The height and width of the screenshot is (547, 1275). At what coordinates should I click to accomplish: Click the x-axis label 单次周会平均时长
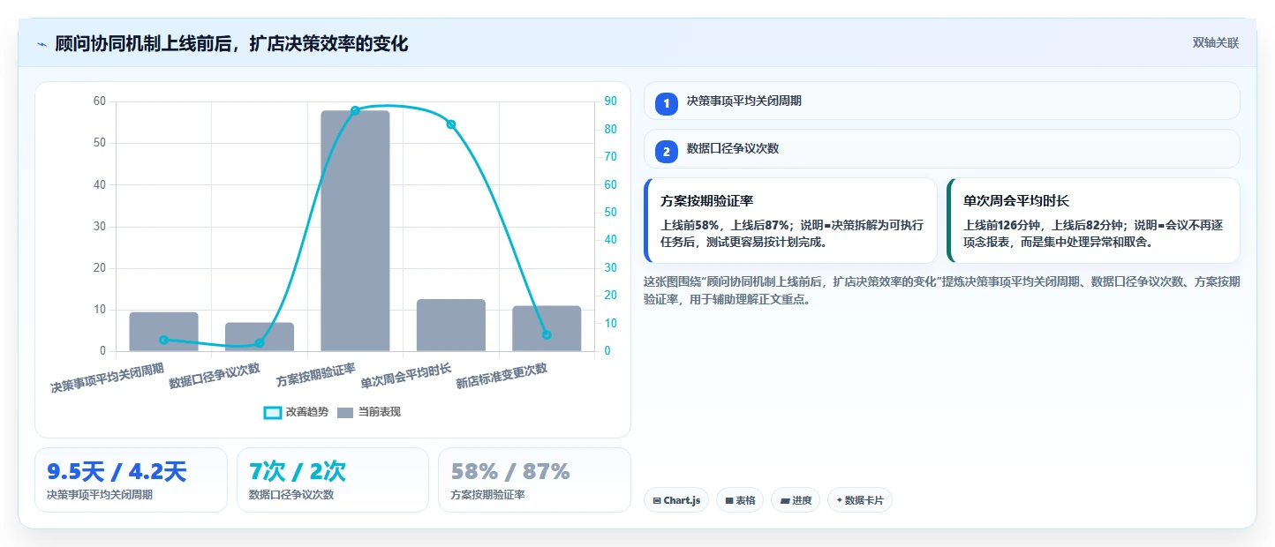406,376
